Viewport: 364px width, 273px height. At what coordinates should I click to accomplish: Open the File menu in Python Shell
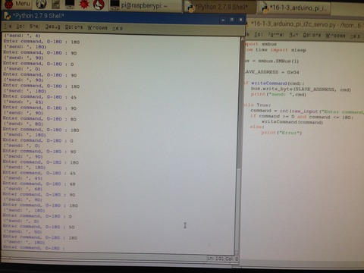point(8,26)
